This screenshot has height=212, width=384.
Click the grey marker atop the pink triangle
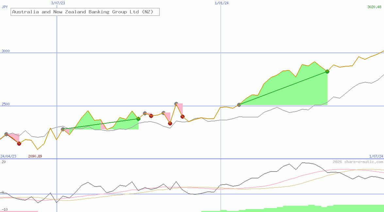[x=176, y=104]
